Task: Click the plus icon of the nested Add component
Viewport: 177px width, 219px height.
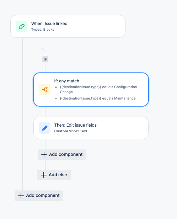Action: tap(44, 154)
